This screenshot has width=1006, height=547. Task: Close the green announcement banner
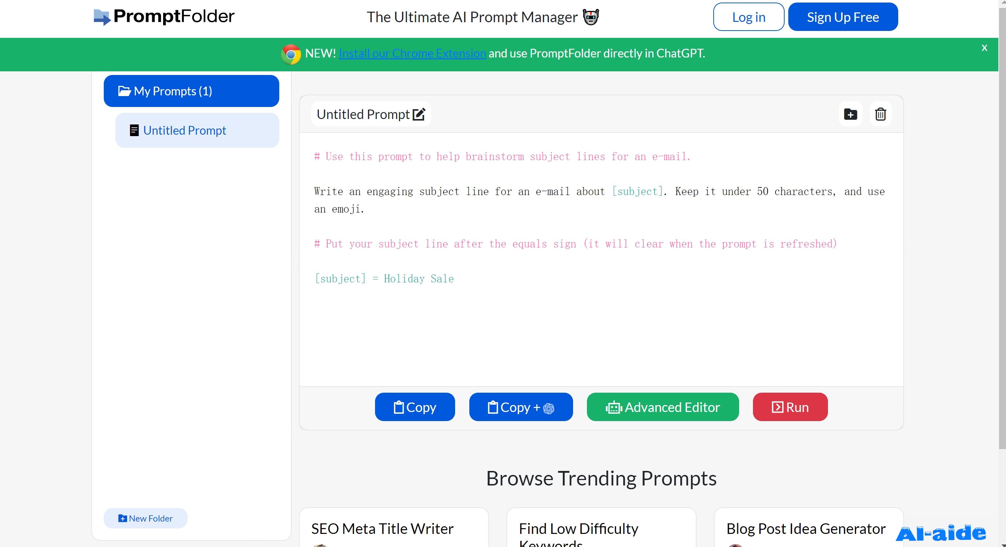coord(984,48)
